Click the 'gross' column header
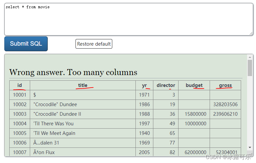Viewport: 256px width, 163px height. [225, 85]
